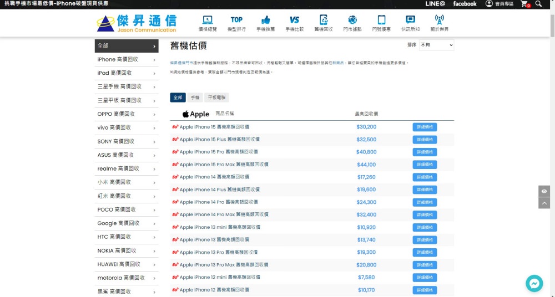The image size is (555, 297).
Task: Click the eye icon side button
Action: [x=544, y=191]
